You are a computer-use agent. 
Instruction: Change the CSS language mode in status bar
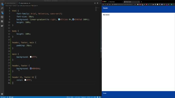tap(95, 97)
